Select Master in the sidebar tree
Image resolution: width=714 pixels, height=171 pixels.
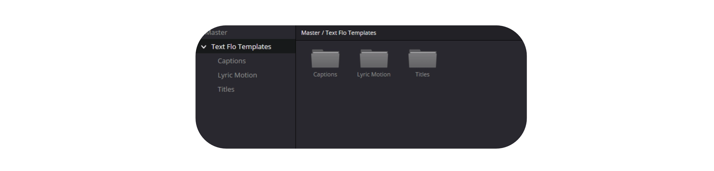click(216, 33)
